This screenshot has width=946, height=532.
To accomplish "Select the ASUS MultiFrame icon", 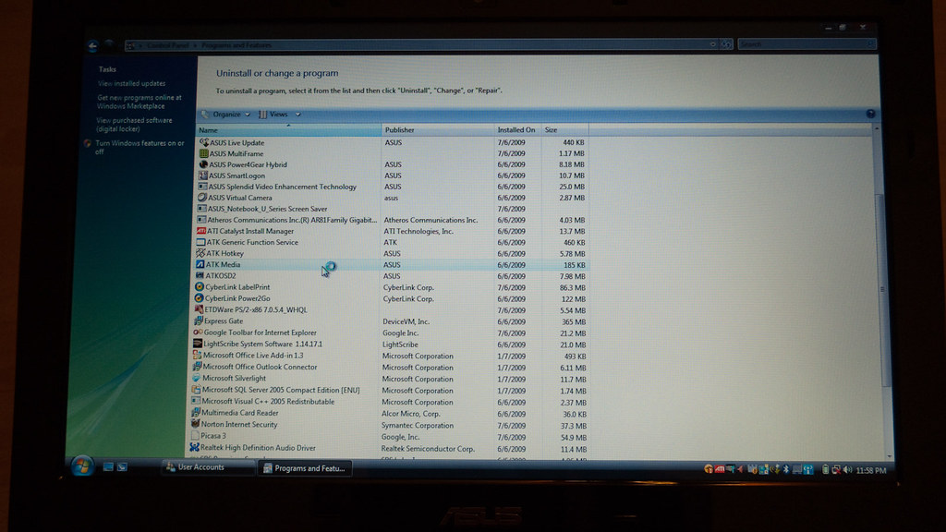I will point(204,154).
